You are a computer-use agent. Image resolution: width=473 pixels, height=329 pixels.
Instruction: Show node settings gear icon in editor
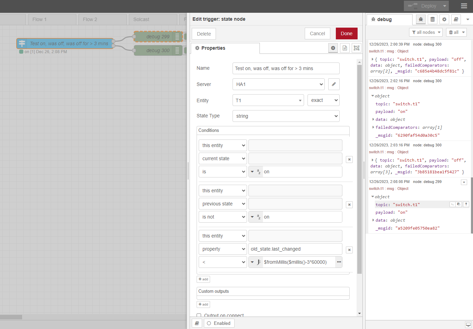(333, 48)
